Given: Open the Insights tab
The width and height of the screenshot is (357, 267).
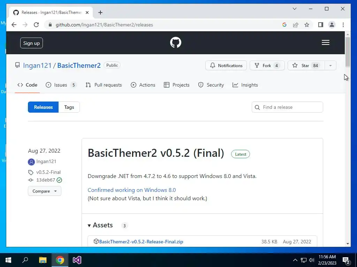Looking at the screenshot, I should coord(245,85).
